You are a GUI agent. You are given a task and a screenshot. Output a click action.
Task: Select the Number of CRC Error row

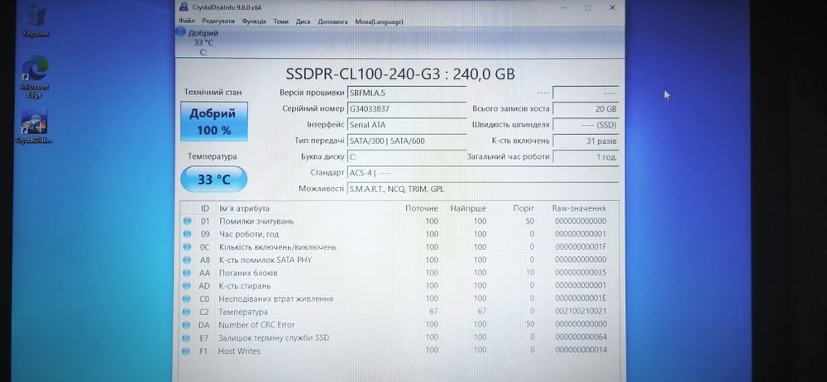(399, 324)
